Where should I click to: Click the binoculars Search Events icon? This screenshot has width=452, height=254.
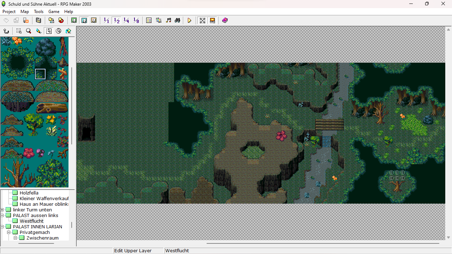pos(178,20)
